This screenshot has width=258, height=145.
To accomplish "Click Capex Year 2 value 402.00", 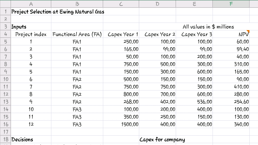I will coord(157,102).
